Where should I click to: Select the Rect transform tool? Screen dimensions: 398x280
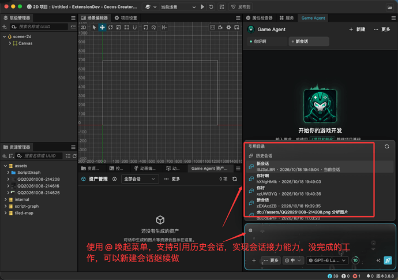[126, 28]
